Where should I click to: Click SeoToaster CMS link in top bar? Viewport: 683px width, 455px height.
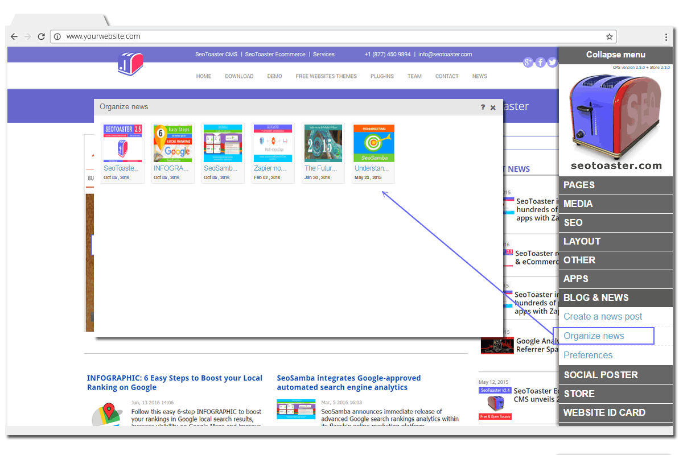tap(216, 55)
